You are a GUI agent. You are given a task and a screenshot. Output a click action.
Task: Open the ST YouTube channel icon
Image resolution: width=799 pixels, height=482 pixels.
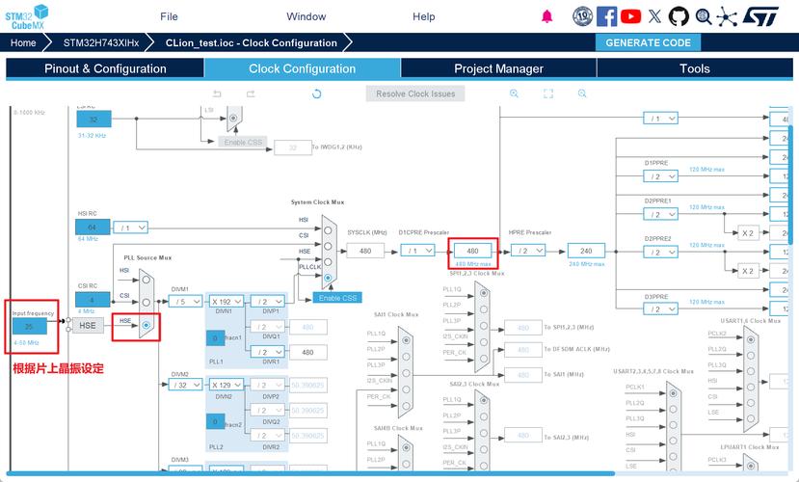631,16
